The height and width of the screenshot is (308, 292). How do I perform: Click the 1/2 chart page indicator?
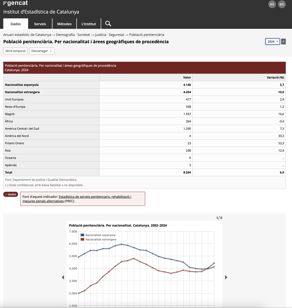click(x=219, y=218)
